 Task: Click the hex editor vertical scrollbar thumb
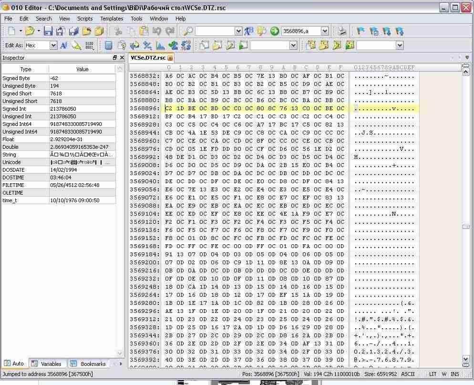point(466,227)
